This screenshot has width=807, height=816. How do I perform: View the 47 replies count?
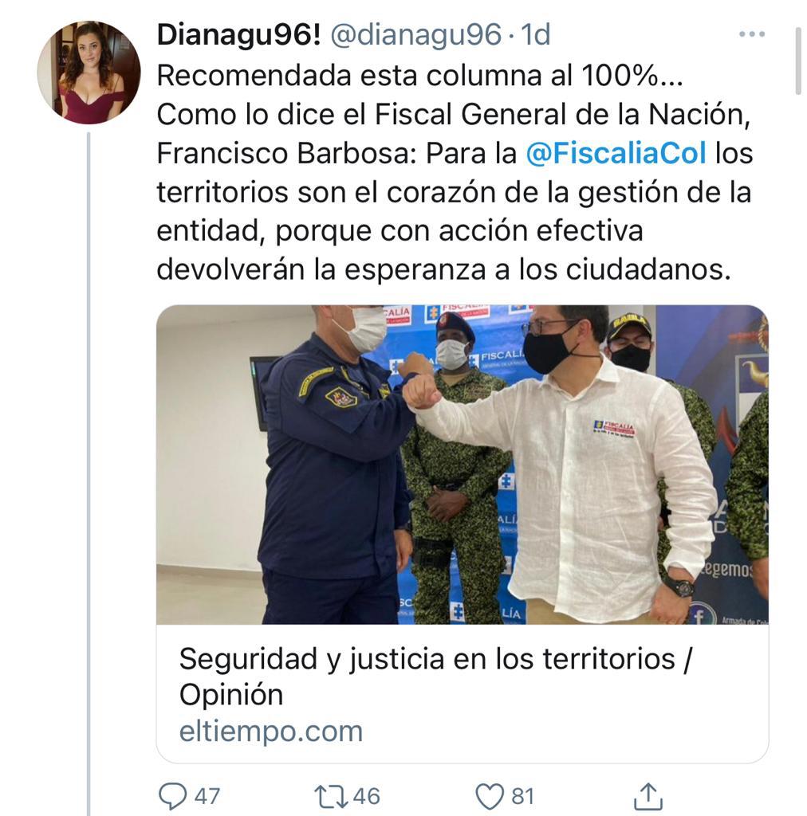pyautogui.click(x=207, y=797)
